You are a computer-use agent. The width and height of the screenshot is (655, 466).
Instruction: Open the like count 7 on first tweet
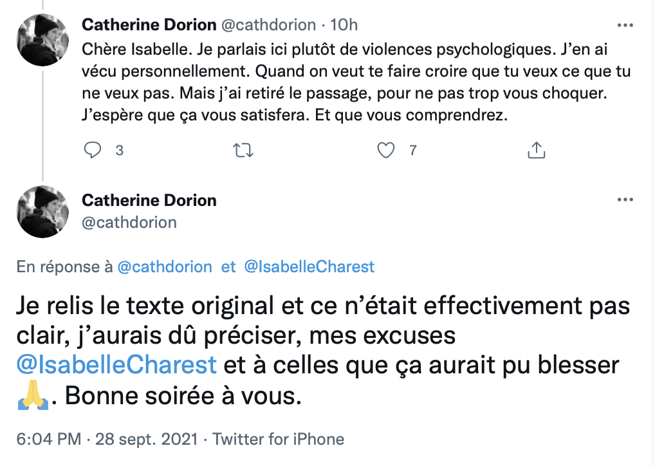pyautogui.click(x=412, y=151)
